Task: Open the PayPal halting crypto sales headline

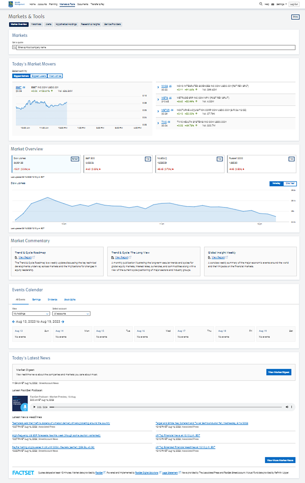Action: pyautogui.click(x=53, y=447)
